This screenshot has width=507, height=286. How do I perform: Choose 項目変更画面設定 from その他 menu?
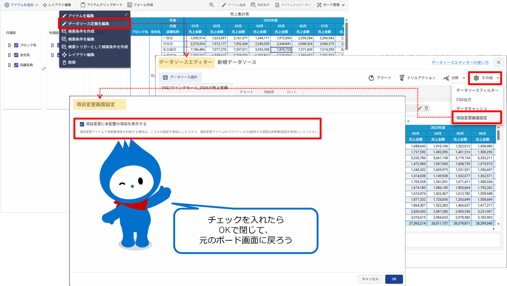point(472,118)
